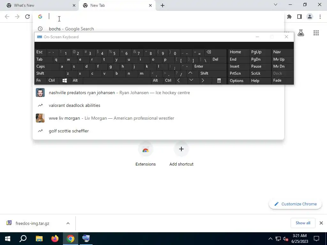Open the Windows notification center
The width and height of the screenshot is (327, 245).
[x=316, y=239]
